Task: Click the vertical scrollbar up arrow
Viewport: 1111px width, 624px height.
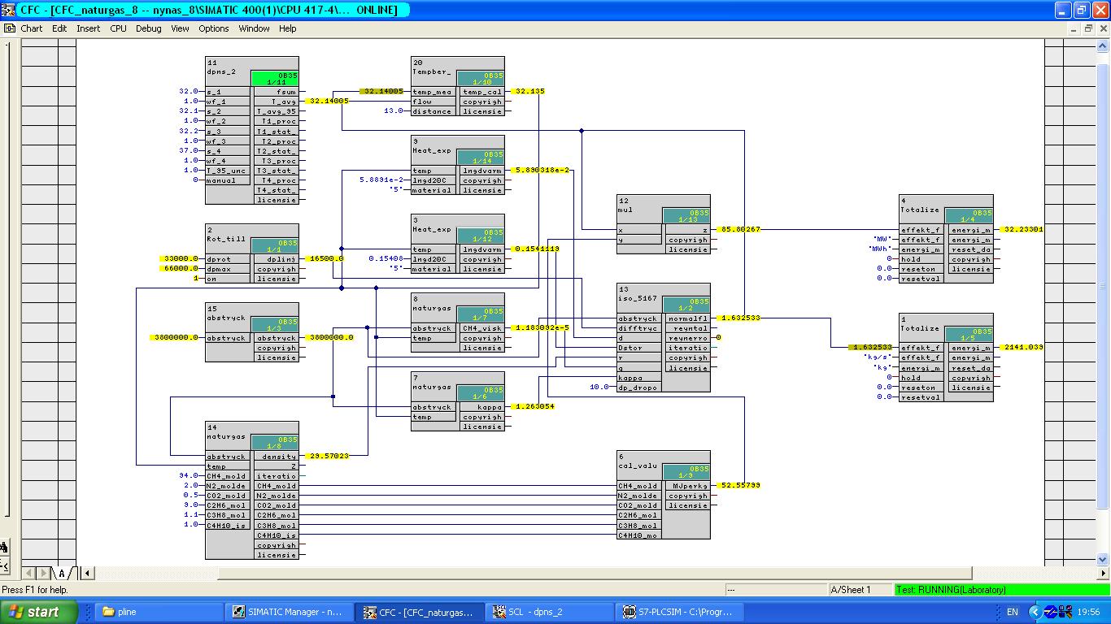Action: (x=1104, y=45)
